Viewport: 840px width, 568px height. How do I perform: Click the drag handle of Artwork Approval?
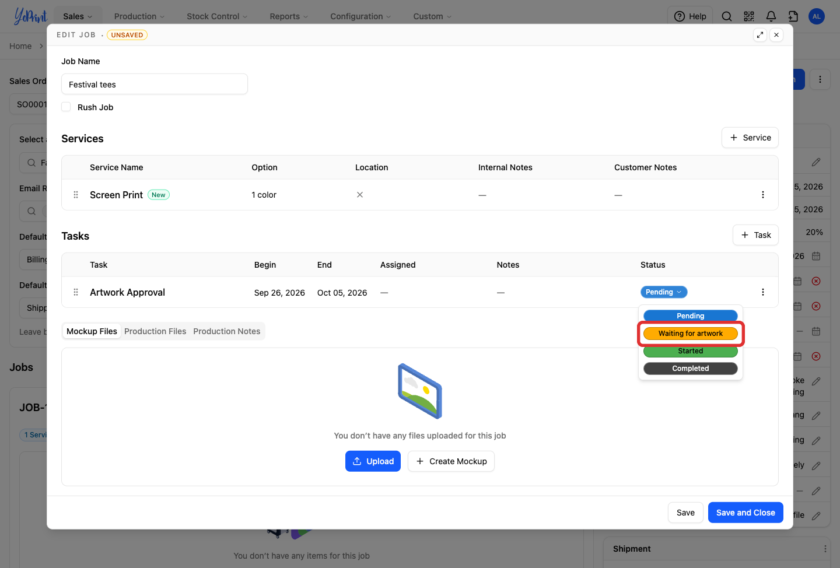[x=76, y=292]
